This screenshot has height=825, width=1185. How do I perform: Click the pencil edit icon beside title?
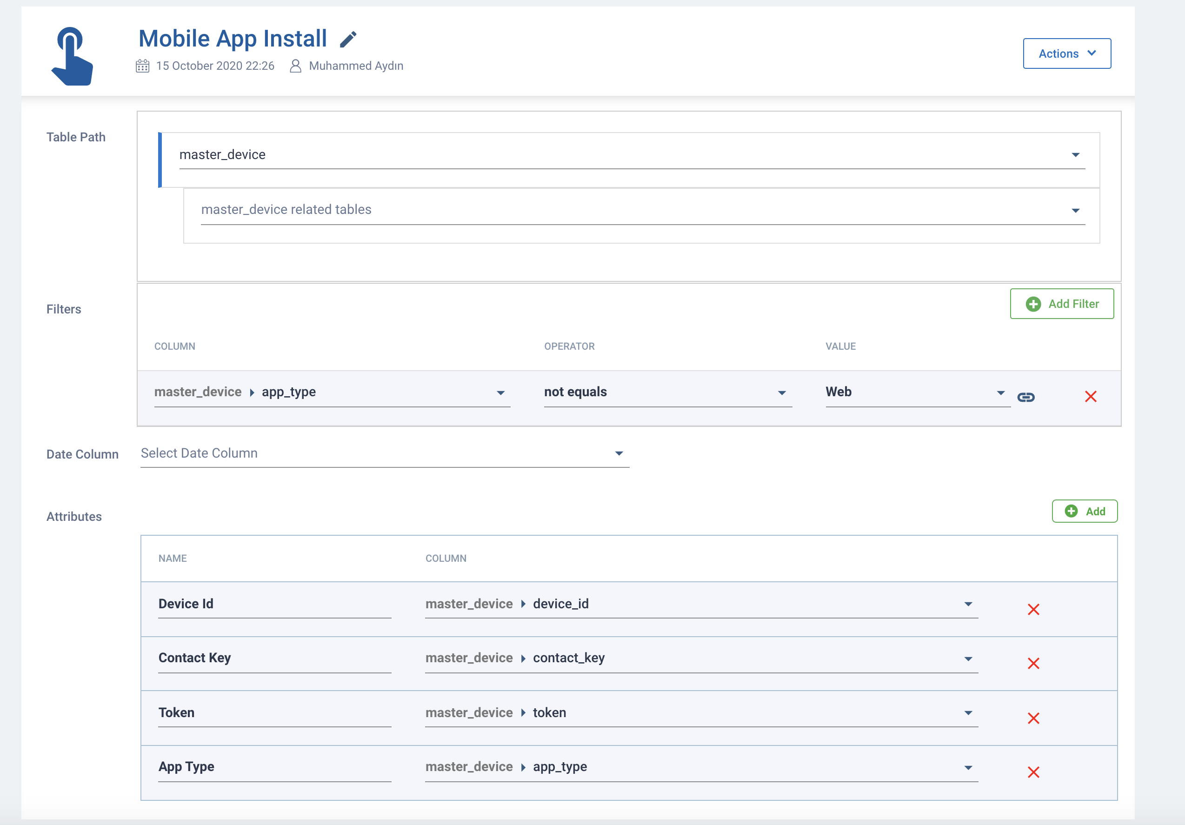(x=348, y=39)
